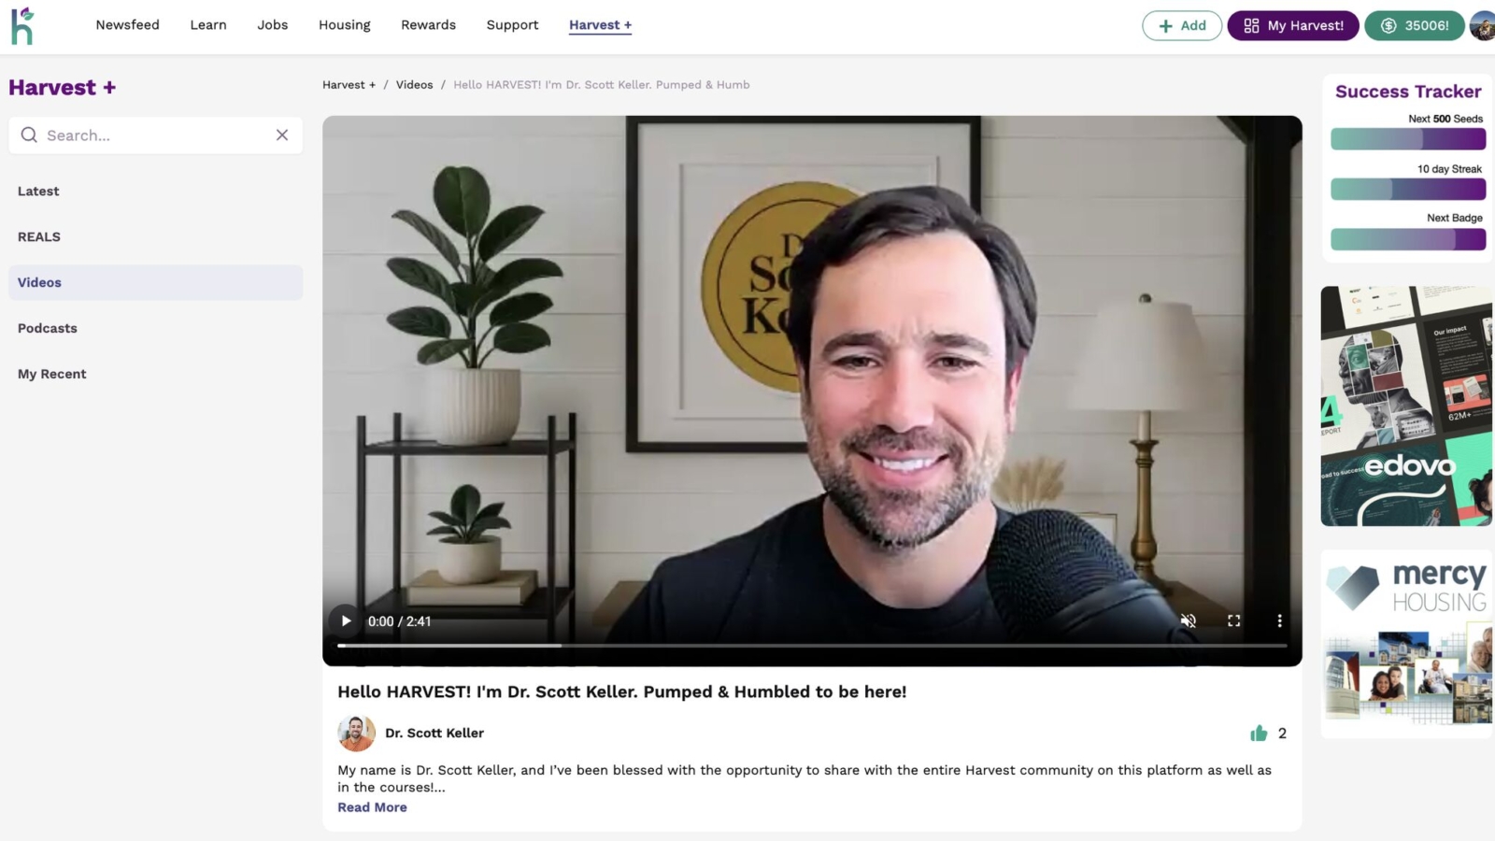Open the Jobs menu item
The image size is (1495, 841).
[273, 25]
